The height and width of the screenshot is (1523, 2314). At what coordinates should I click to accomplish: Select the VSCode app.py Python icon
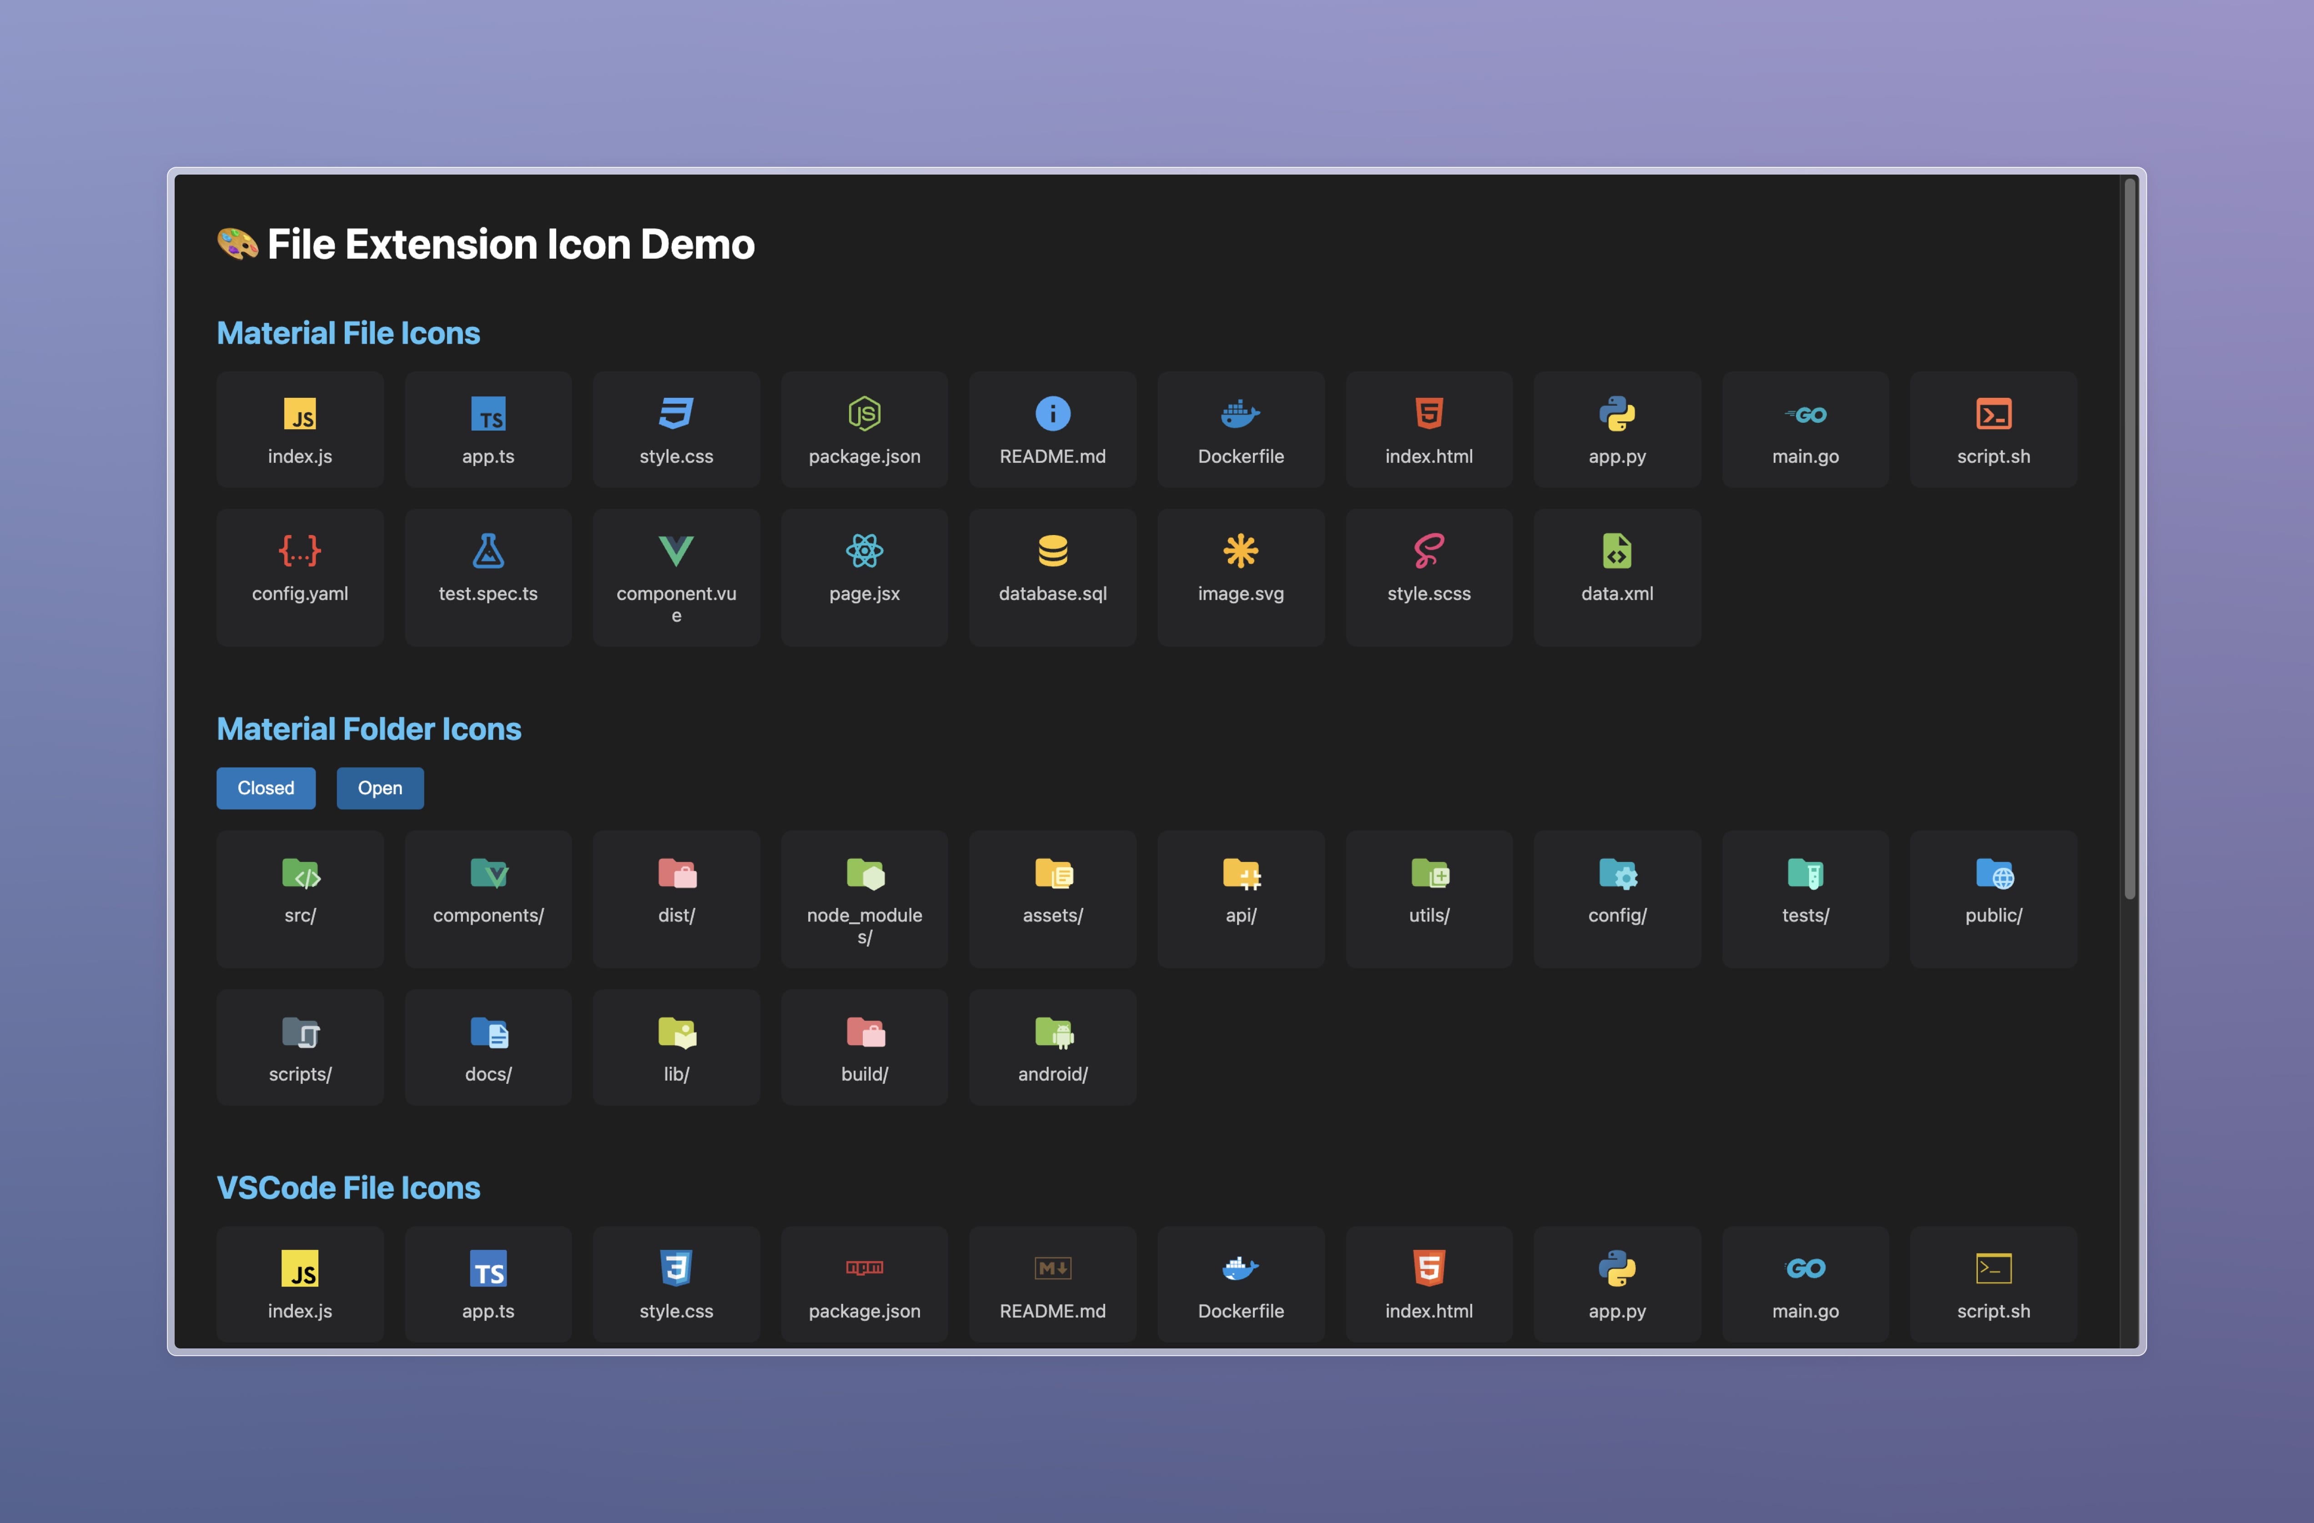(1617, 1267)
